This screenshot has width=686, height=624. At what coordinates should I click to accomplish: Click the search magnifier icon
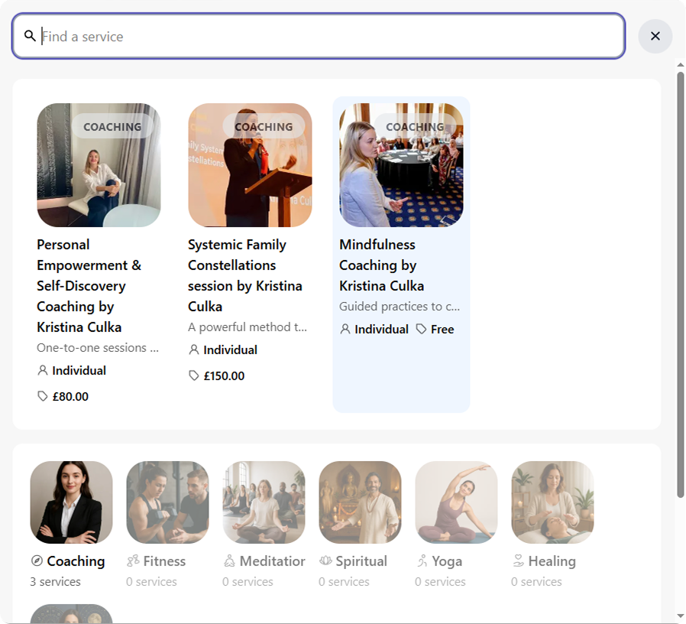click(x=30, y=36)
